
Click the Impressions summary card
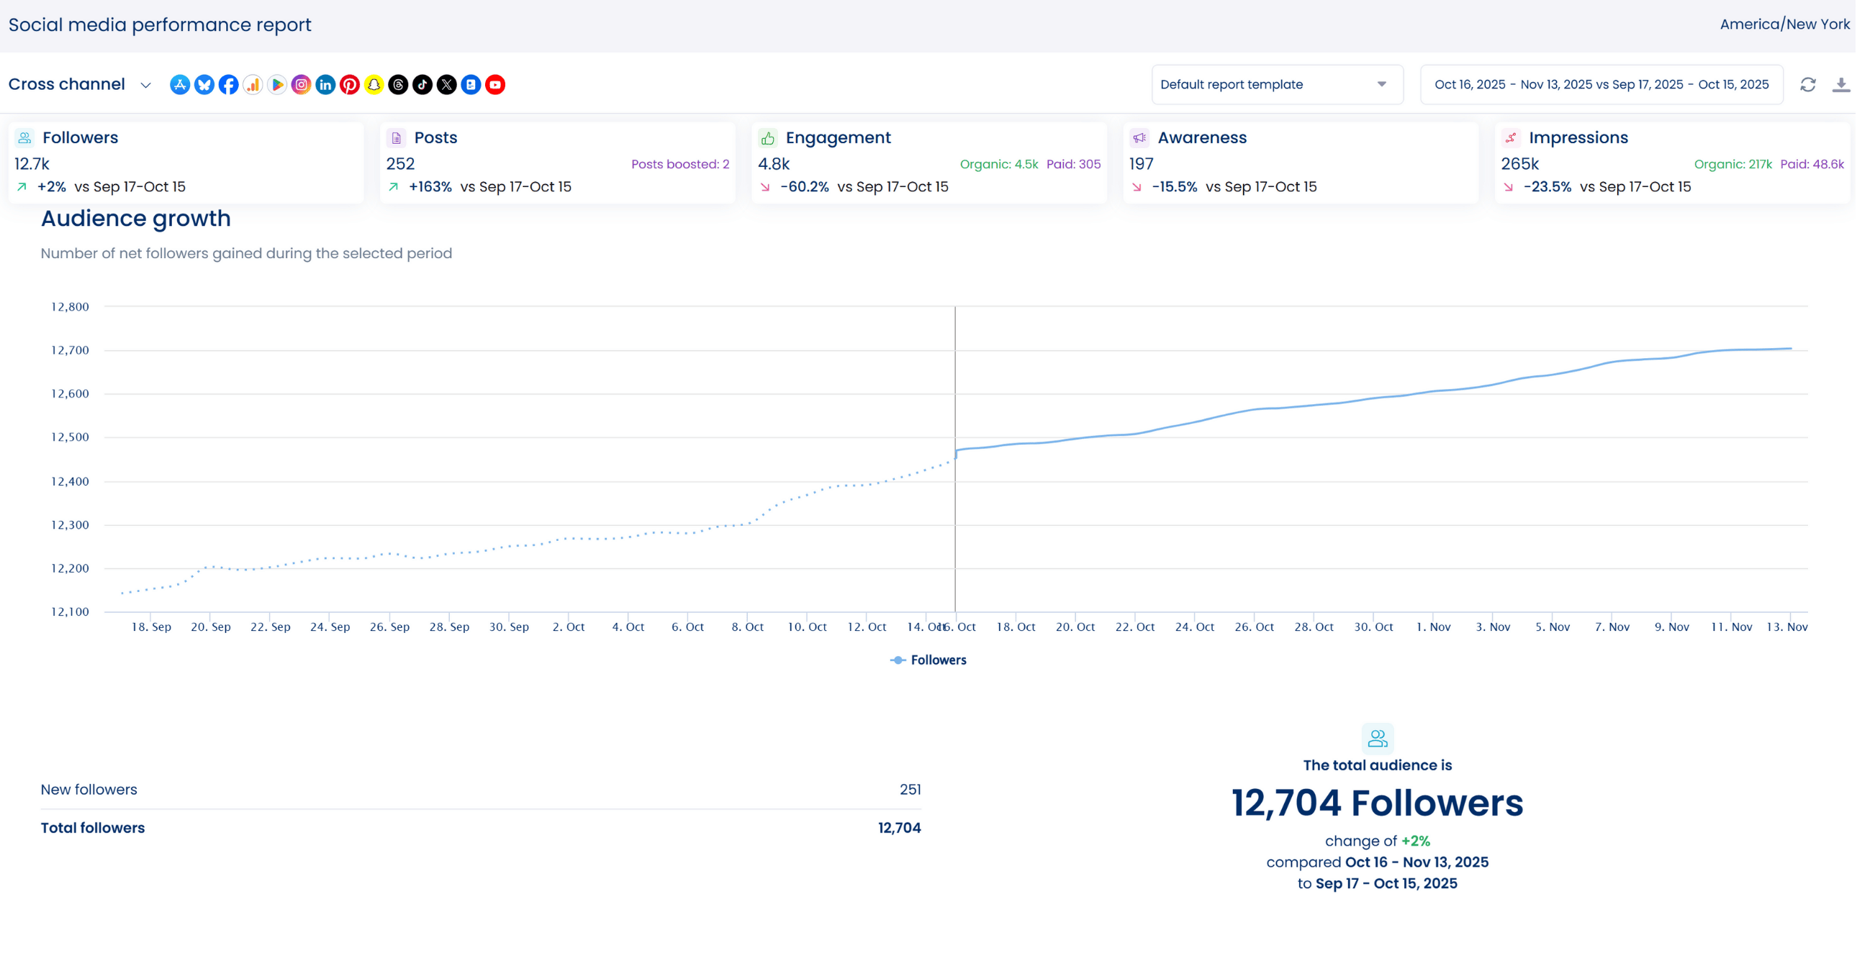[x=1672, y=162]
